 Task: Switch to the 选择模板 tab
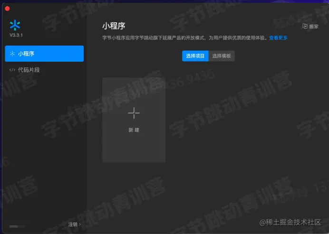pyautogui.click(x=222, y=56)
